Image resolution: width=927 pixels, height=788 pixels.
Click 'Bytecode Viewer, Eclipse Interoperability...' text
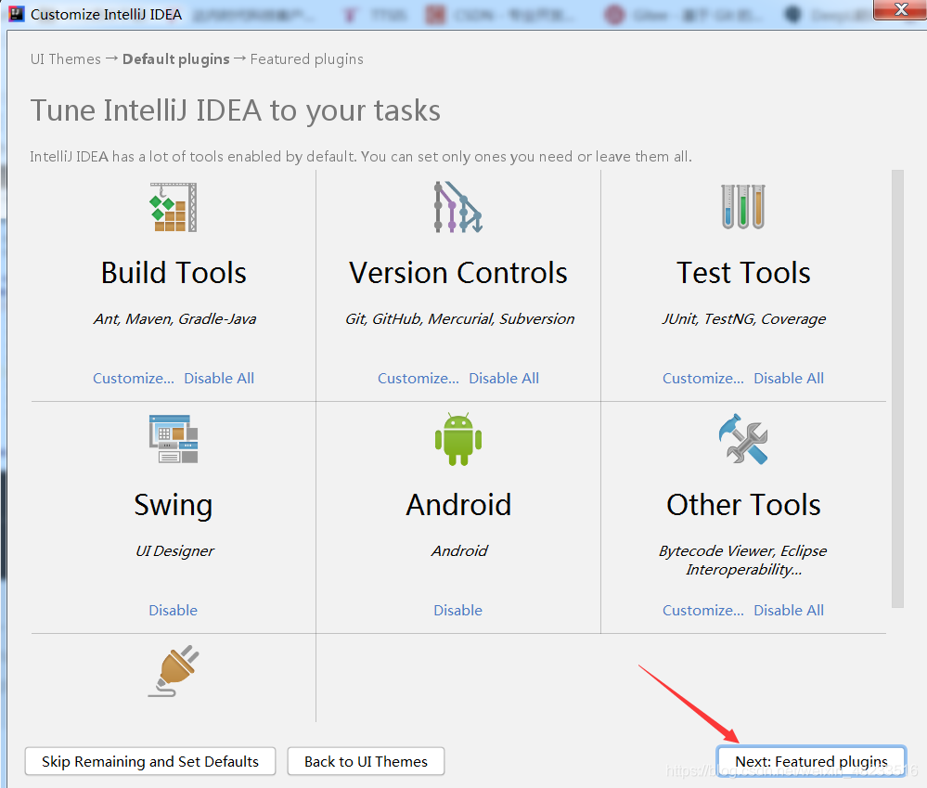point(743,561)
